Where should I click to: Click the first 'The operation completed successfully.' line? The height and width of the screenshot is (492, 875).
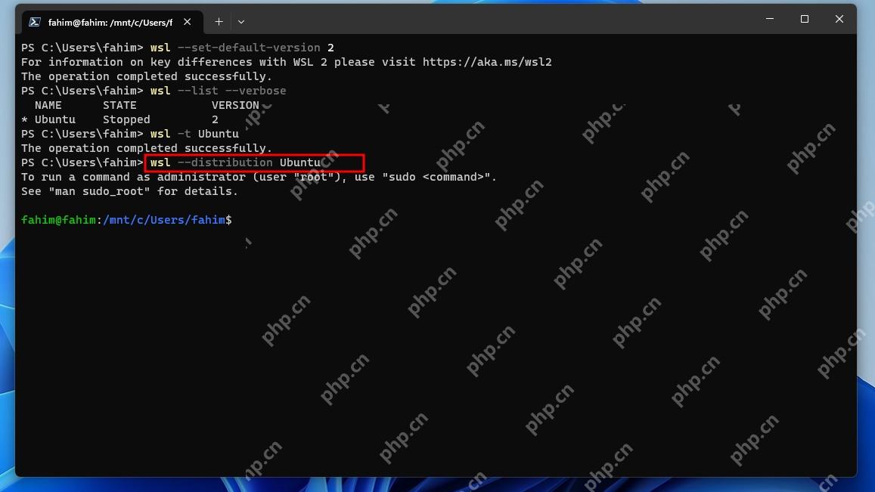[x=147, y=76]
